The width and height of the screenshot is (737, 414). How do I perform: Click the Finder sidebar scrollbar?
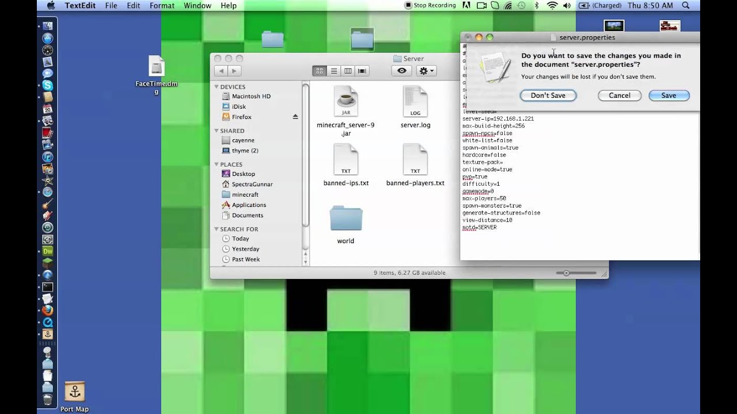point(306,155)
